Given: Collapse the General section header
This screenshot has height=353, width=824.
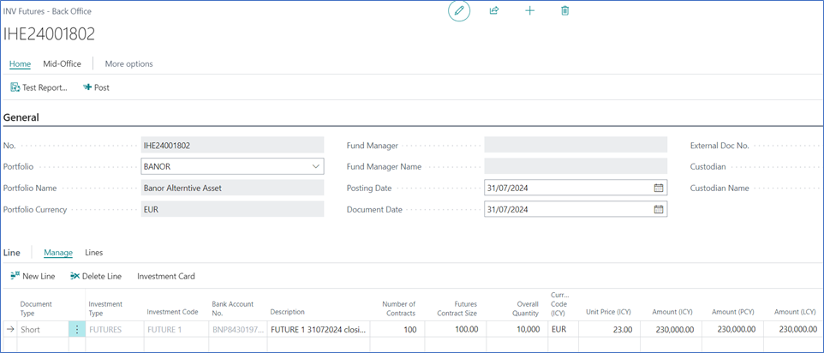Looking at the screenshot, I should tap(21, 117).
